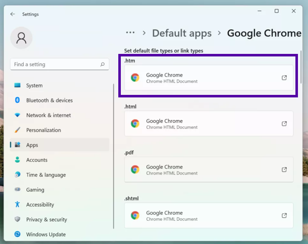Click the Personalization paintbrush icon
This screenshot has width=308, height=244.
[x=17, y=130]
